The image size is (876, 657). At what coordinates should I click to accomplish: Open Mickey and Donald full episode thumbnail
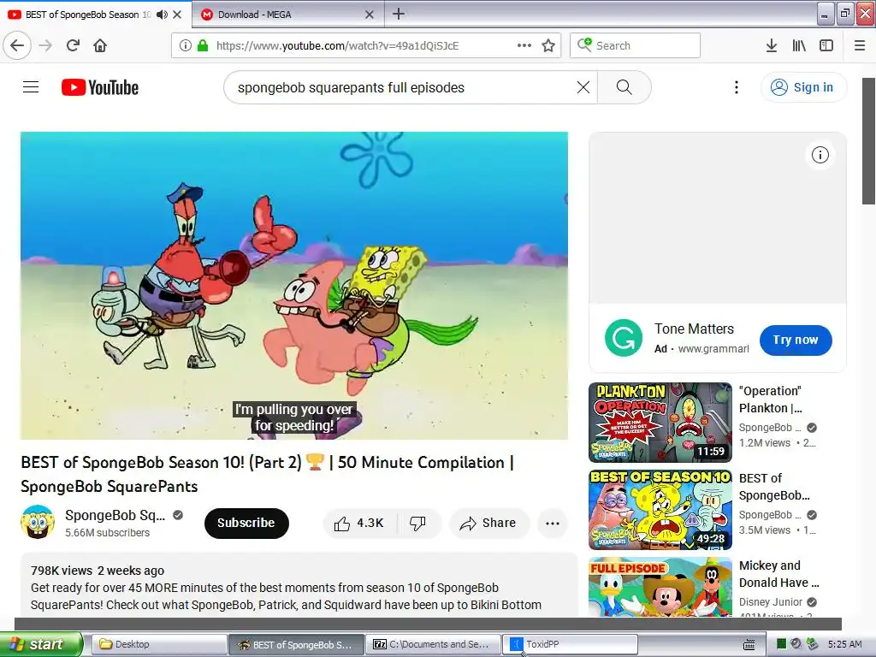point(660,587)
